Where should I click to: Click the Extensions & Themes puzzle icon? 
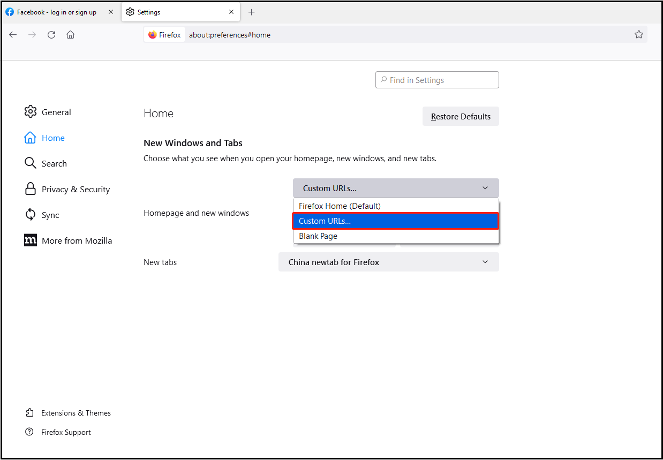(29, 413)
